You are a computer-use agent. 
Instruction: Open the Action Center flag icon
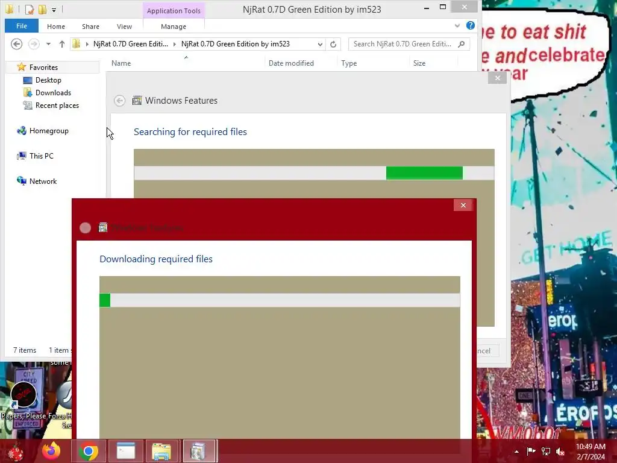point(531,451)
